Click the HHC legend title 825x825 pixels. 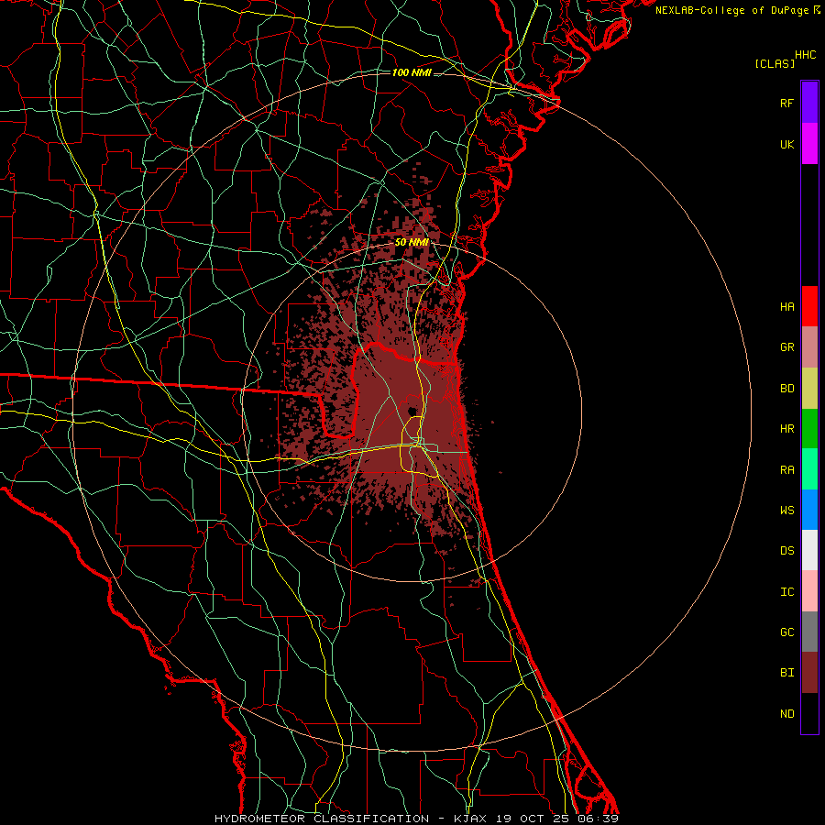click(x=806, y=55)
